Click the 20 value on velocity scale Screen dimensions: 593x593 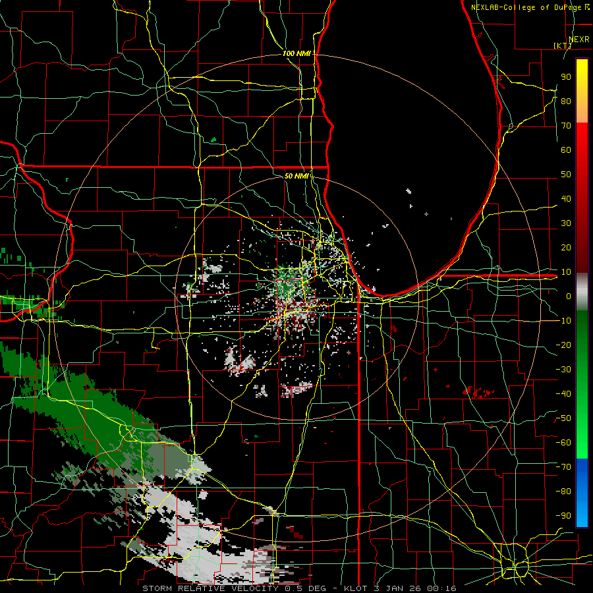pyautogui.click(x=566, y=247)
